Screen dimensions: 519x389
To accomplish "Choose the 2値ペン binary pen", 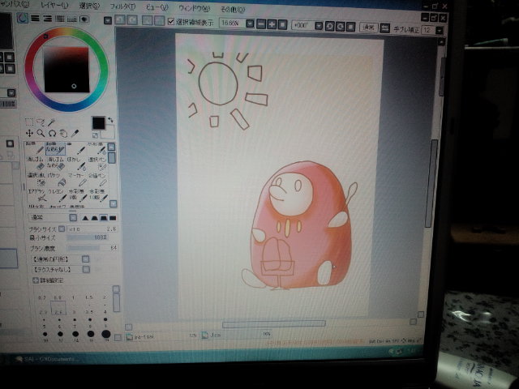I will 97,178.
